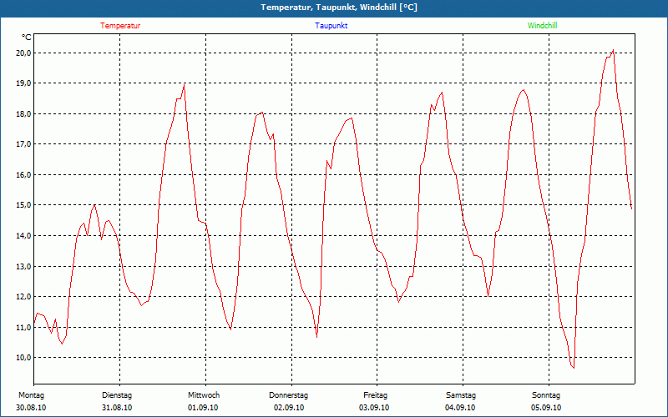This screenshot has width=668, height=417.
Task: Click the date 03.09.10
Action: coord(374,407)
